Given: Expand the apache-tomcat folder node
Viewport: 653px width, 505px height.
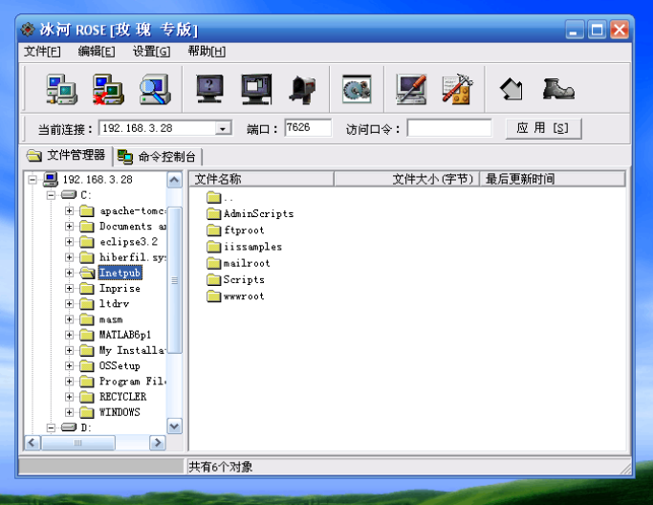Looking at the screenshot, I should tap(69, 210).
